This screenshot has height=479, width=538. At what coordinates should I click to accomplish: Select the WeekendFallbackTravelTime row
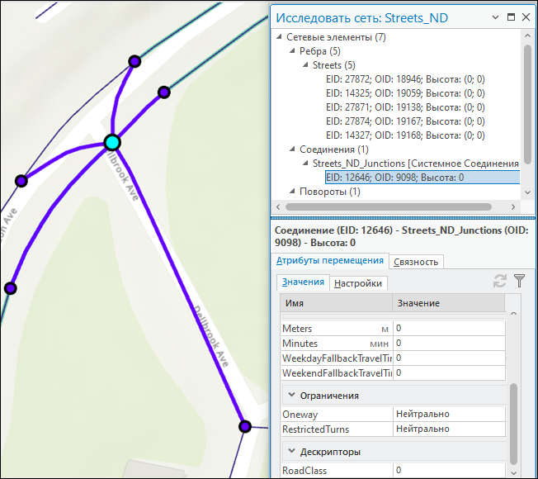tap(394, 373)
